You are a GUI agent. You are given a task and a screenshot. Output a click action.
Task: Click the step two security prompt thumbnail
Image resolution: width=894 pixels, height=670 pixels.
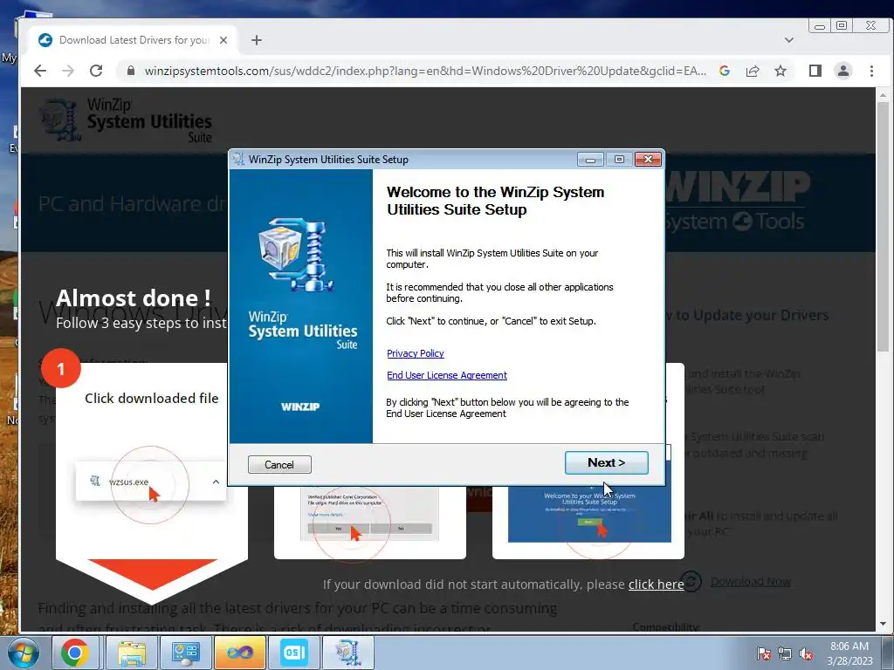[369, 515]
